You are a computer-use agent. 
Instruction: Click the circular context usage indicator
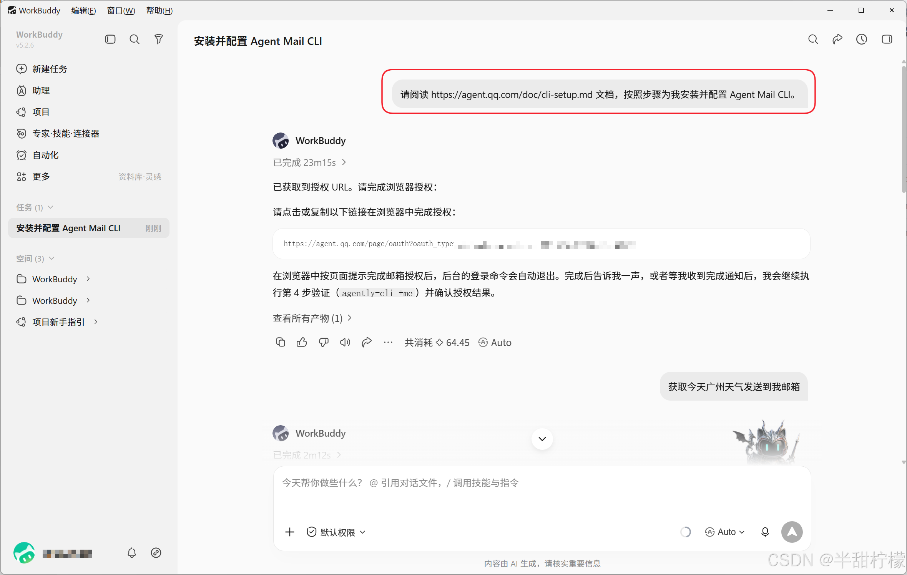click(x=686, y=532)
